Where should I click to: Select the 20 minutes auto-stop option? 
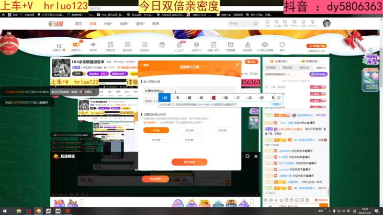pos(222,130)
